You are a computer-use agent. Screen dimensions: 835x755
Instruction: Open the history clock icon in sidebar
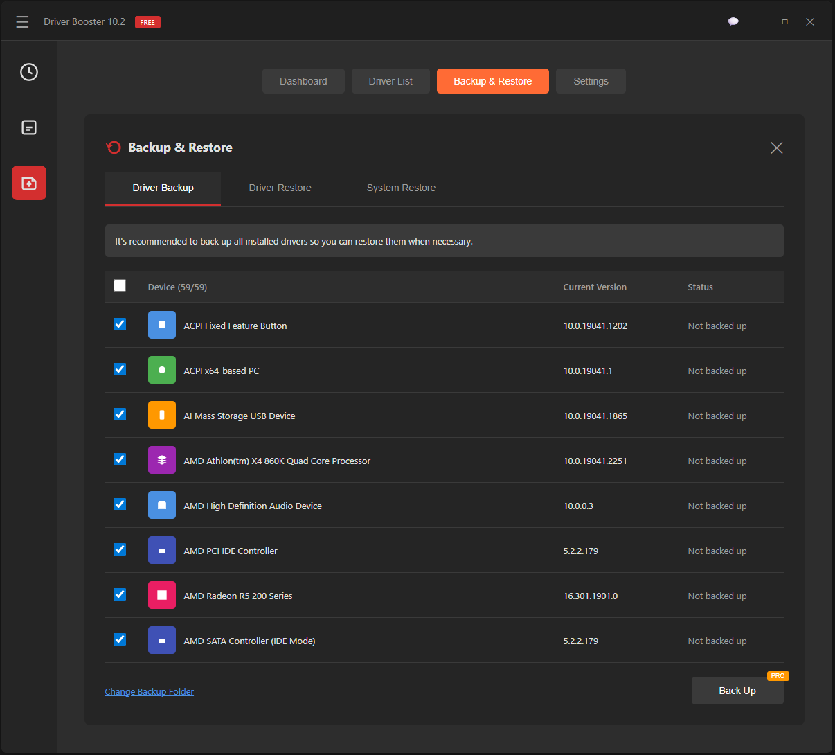click(28, 71)
